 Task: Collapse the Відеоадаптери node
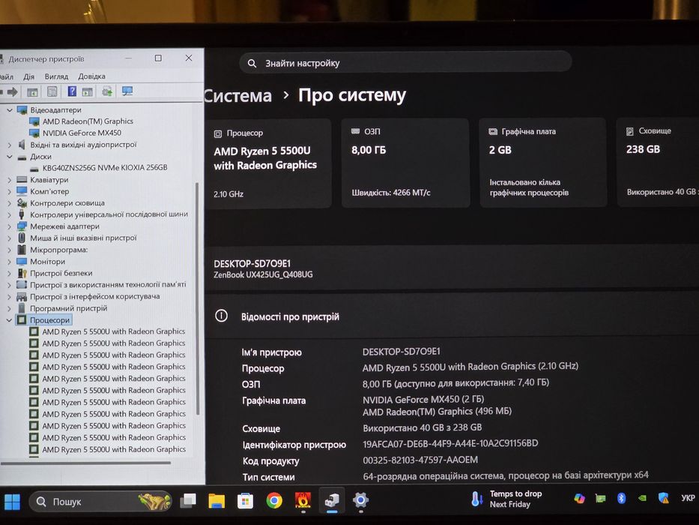[x=9, y=109]
